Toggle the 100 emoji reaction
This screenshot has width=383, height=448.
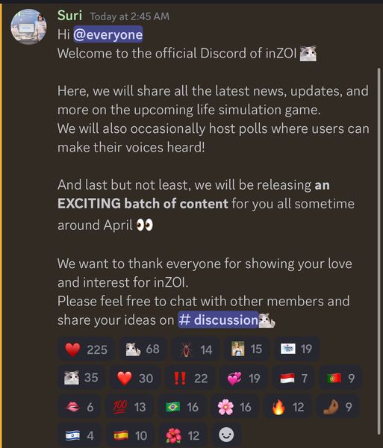[130, 407]
